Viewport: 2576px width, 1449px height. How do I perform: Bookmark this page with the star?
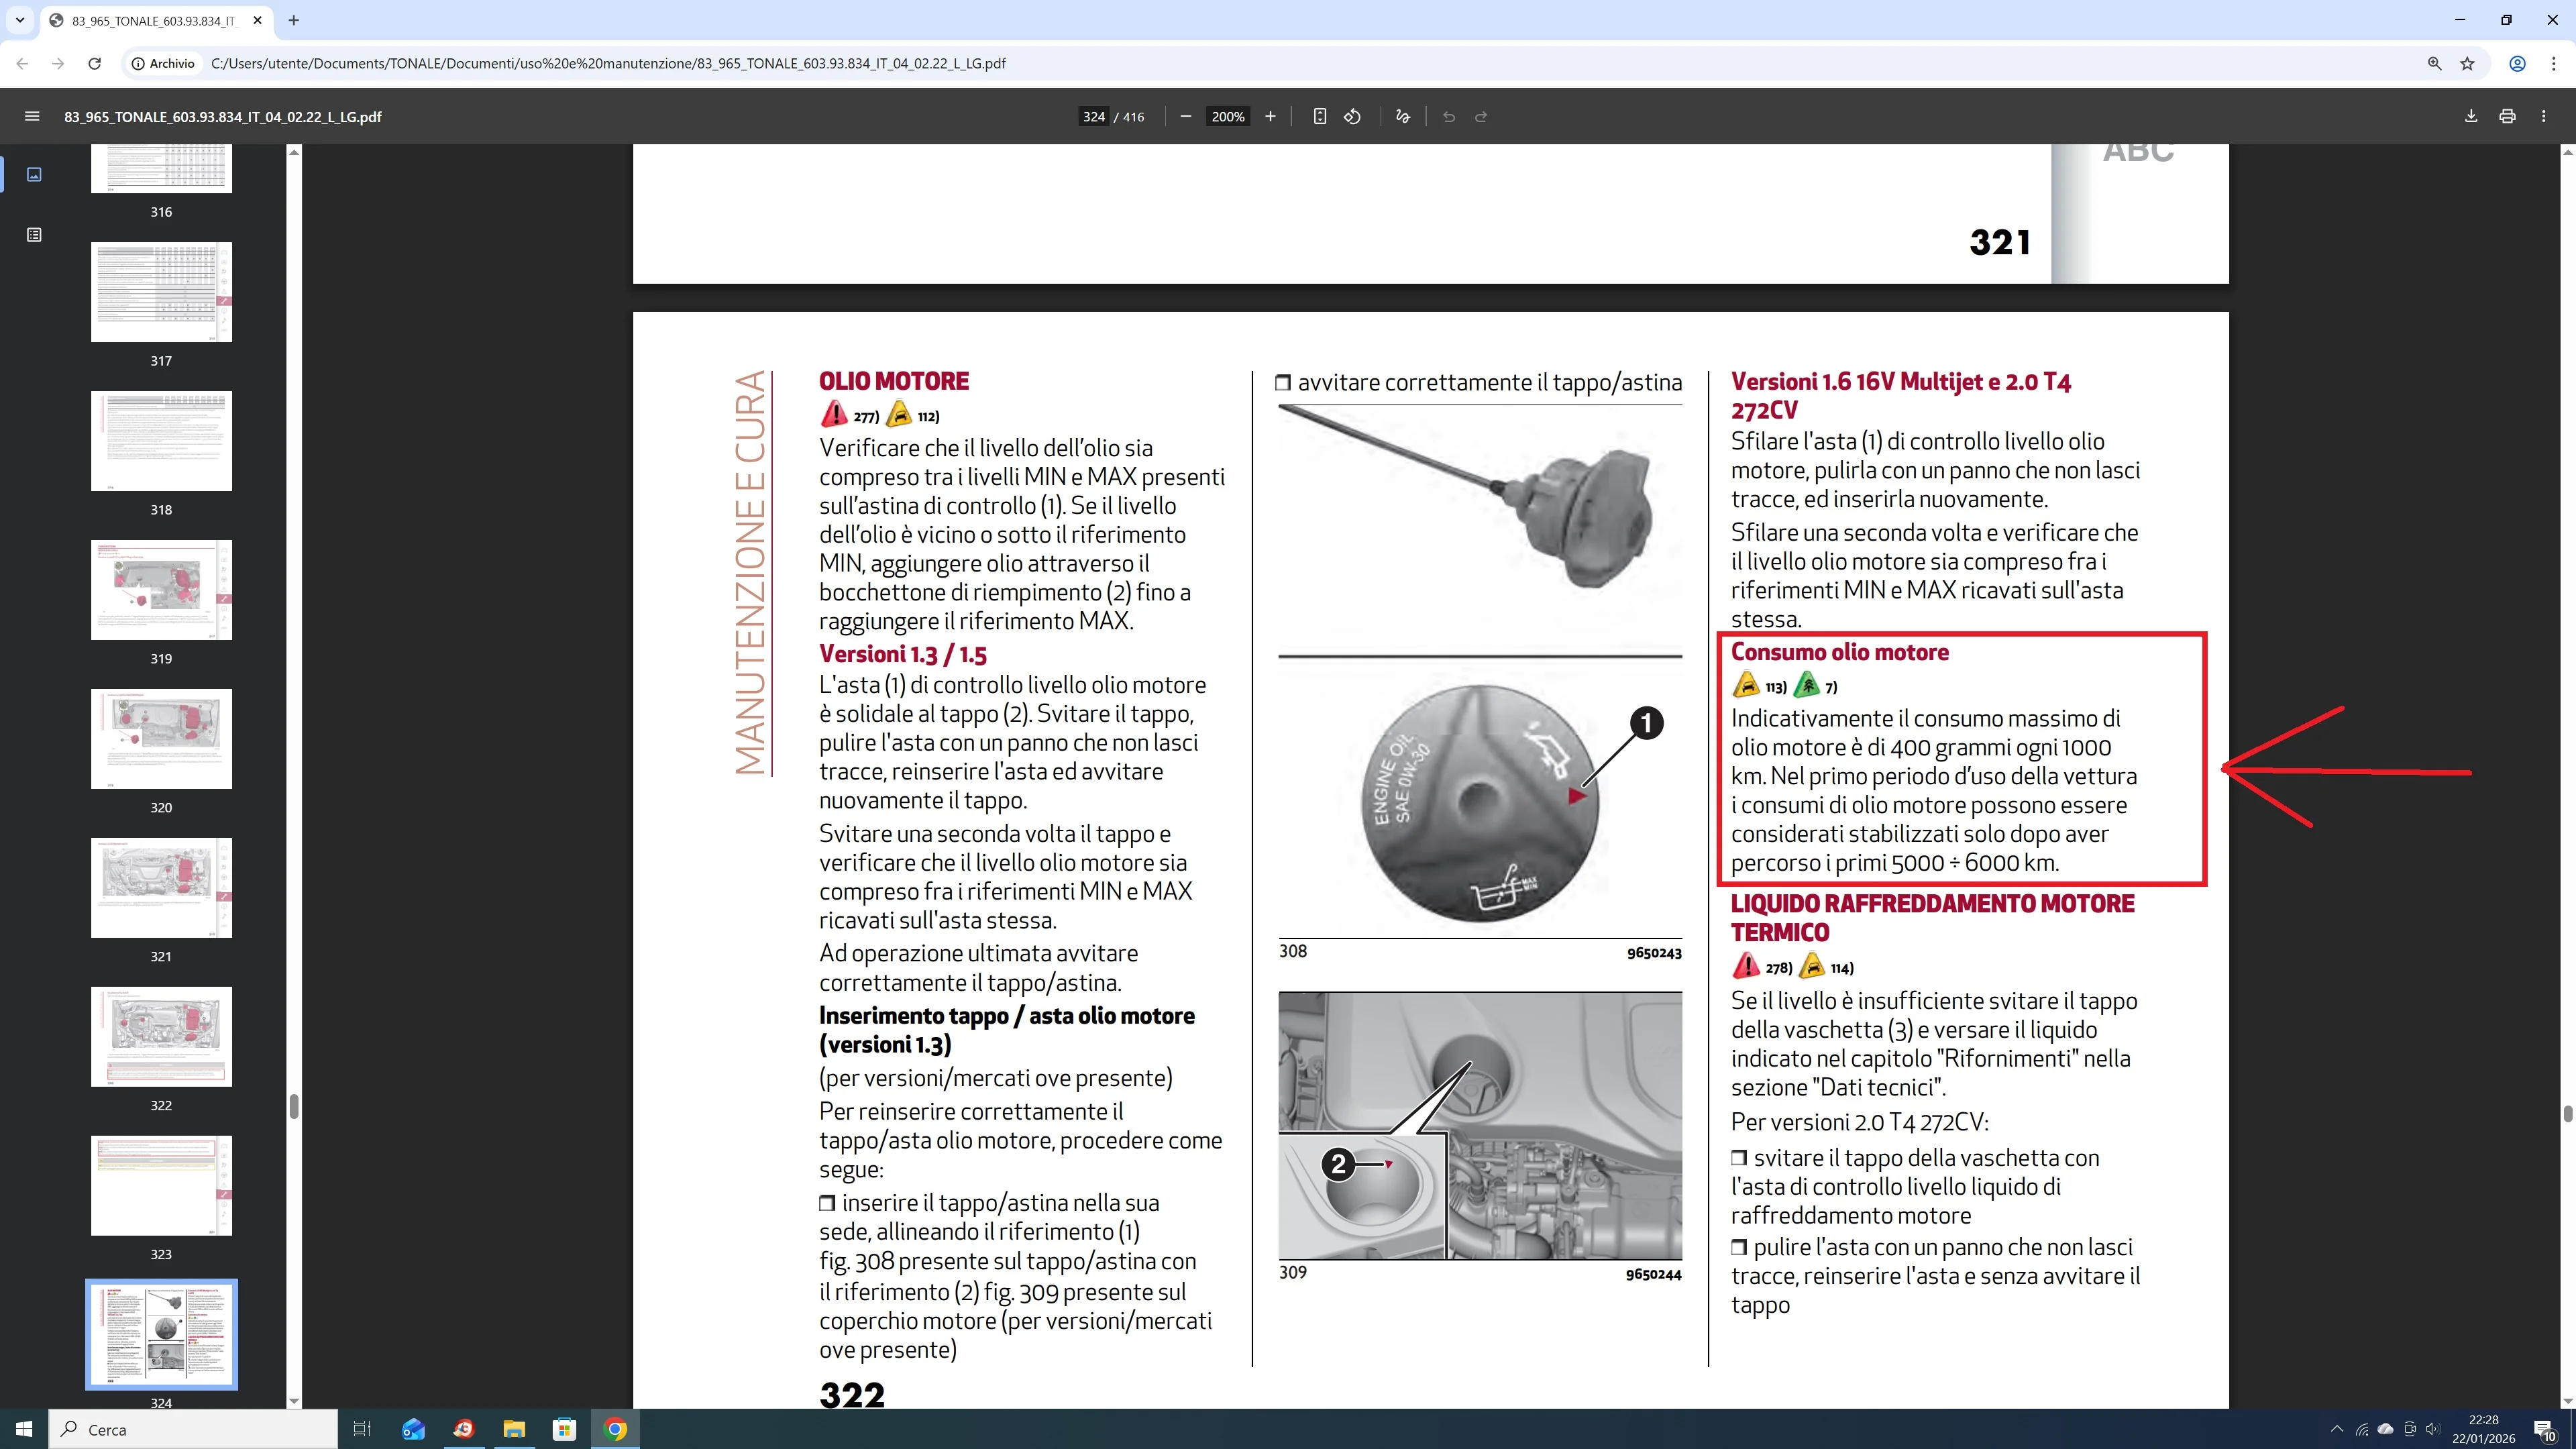(2468, 63)
